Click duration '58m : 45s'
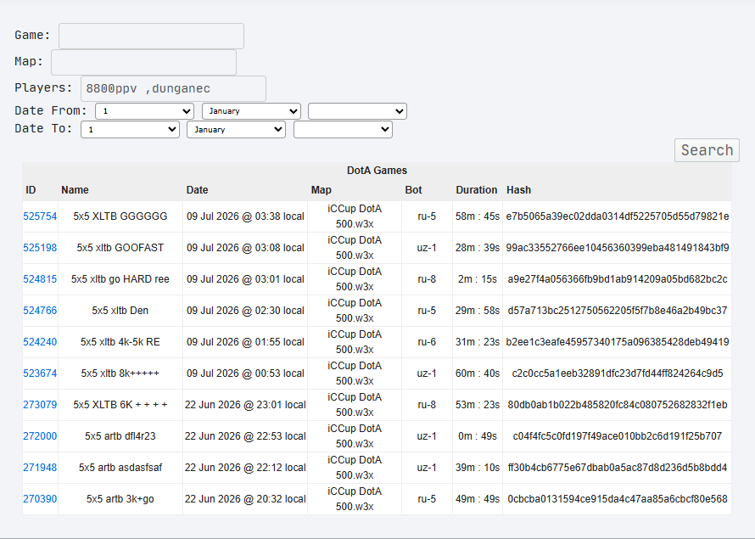This screenshot has height=539, width=755. (x=478, y=216)
